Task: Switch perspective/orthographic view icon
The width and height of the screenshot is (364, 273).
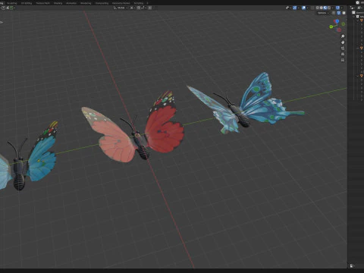Action: pyautogui.click(x=343, y=54)
